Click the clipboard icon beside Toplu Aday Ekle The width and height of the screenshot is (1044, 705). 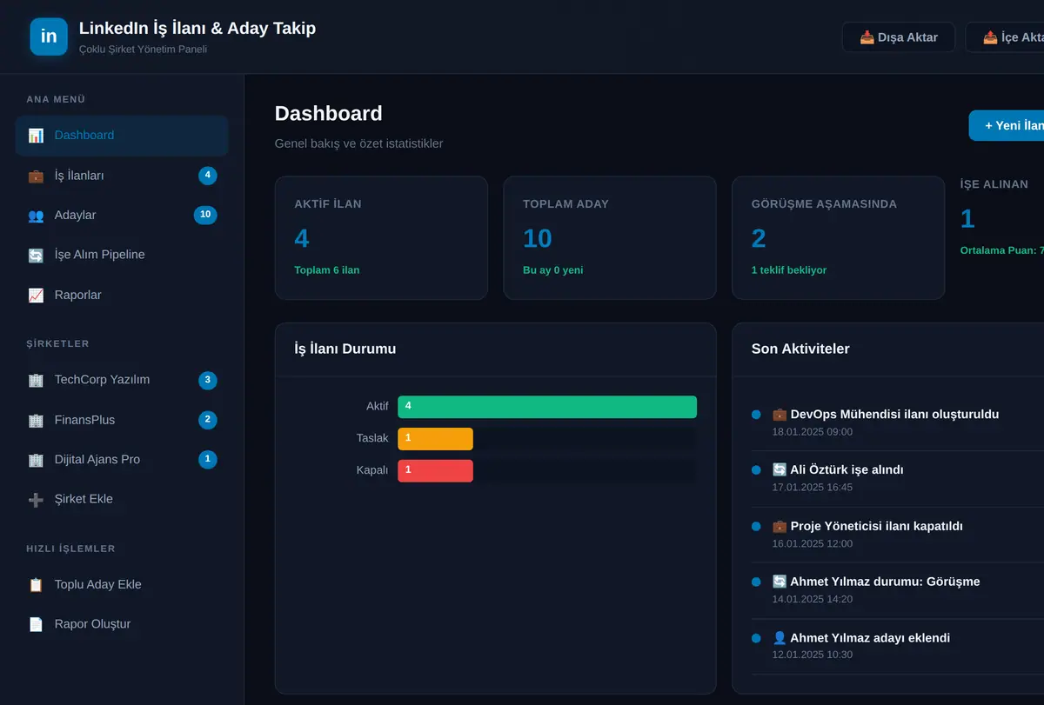pos(36,585)
